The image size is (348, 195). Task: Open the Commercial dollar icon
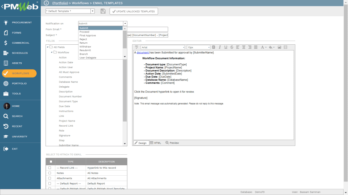tap(6, 43)
